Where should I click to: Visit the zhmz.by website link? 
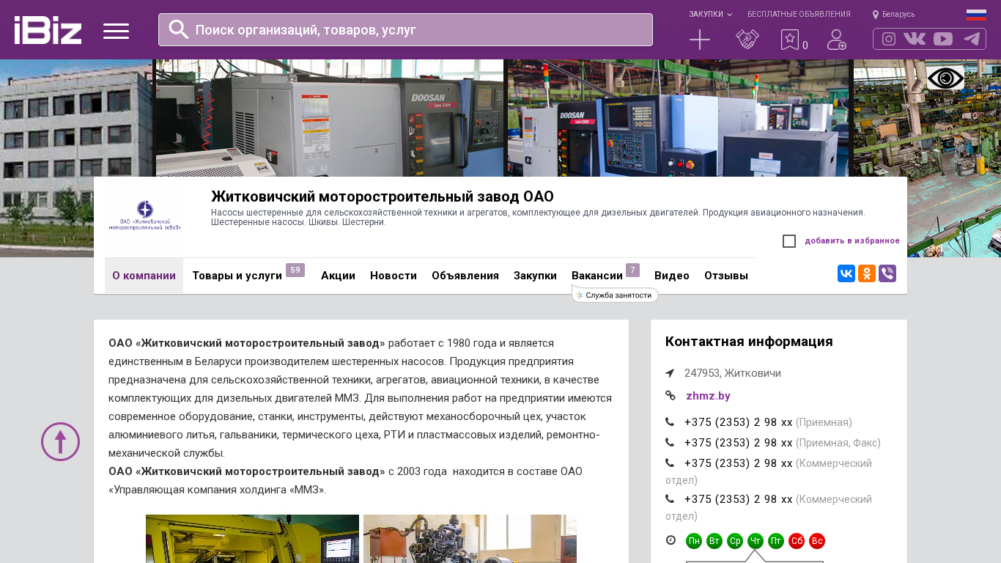[x=708, y=396]
